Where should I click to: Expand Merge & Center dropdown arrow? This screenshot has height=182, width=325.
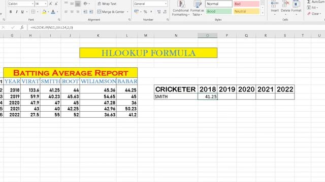[x=127, y=12]
